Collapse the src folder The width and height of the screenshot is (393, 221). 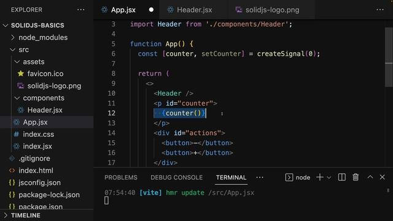[12, 50]
